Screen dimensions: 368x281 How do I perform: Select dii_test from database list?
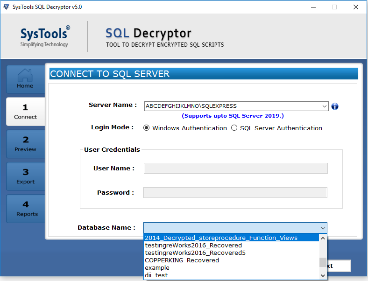(x=156, y=275)
